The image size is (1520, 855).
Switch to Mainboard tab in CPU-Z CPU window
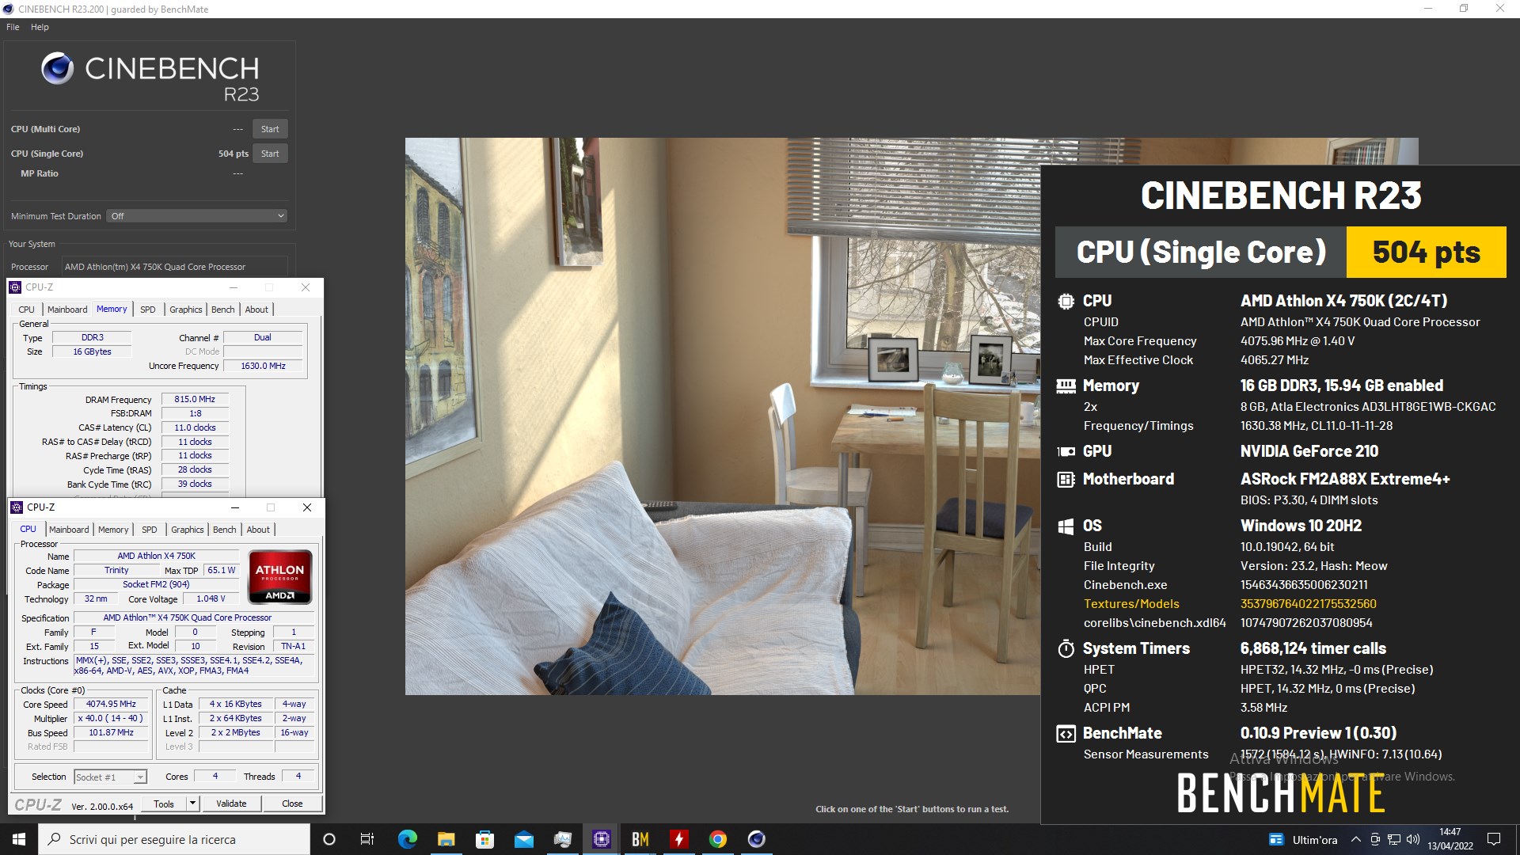point(69,530)
